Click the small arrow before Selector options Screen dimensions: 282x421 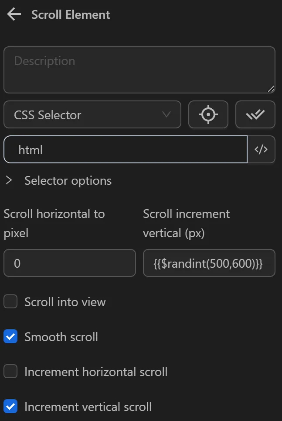point(9,180)
